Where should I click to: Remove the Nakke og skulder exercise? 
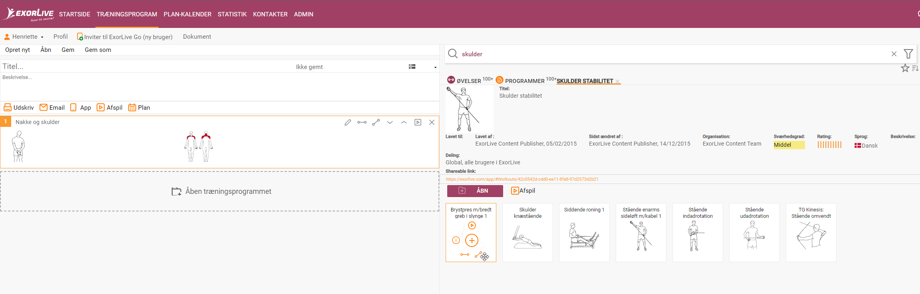point(432,122)
